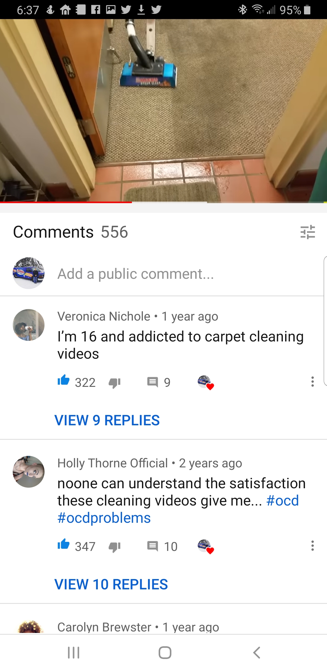Screen dimensions: 327x672
Task: Tap the Android back navigation button
Action: (256, 653)
